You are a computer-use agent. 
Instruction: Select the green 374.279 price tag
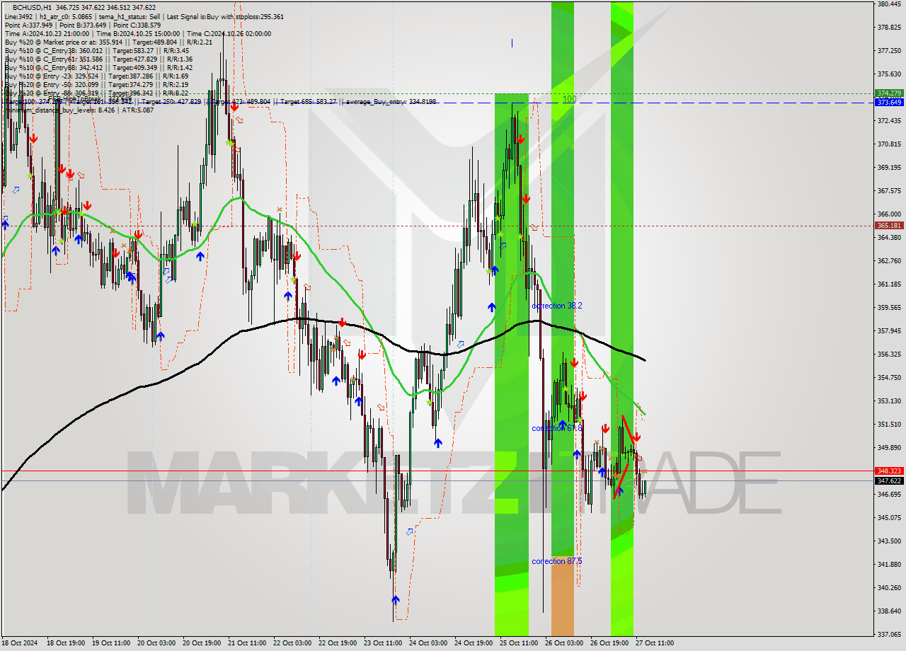pos(889,93)
